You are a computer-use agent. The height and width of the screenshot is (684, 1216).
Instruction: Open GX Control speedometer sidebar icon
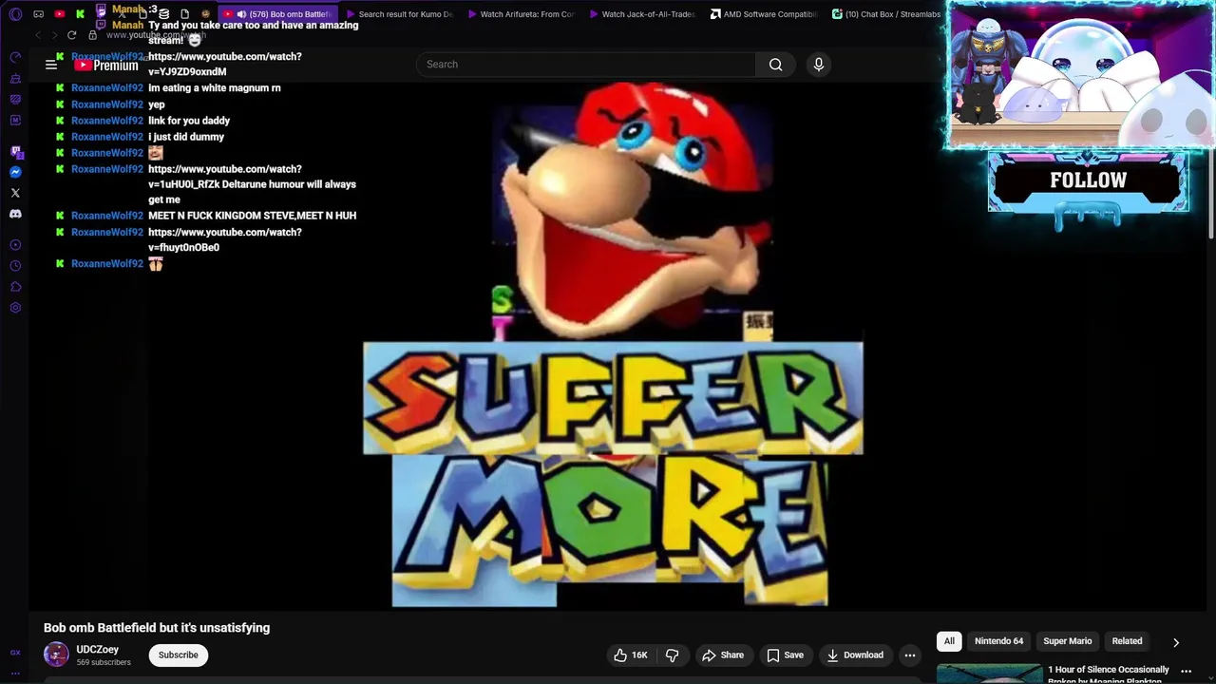tap(15, 57)
